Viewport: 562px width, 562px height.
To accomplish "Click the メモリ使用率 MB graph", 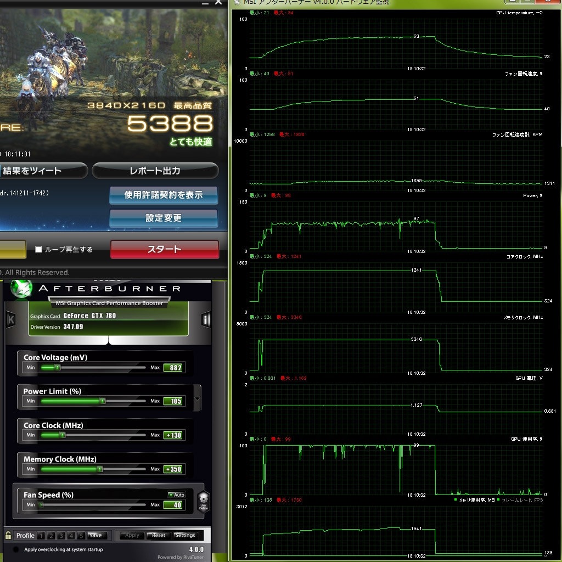I will tap(396, 531).
